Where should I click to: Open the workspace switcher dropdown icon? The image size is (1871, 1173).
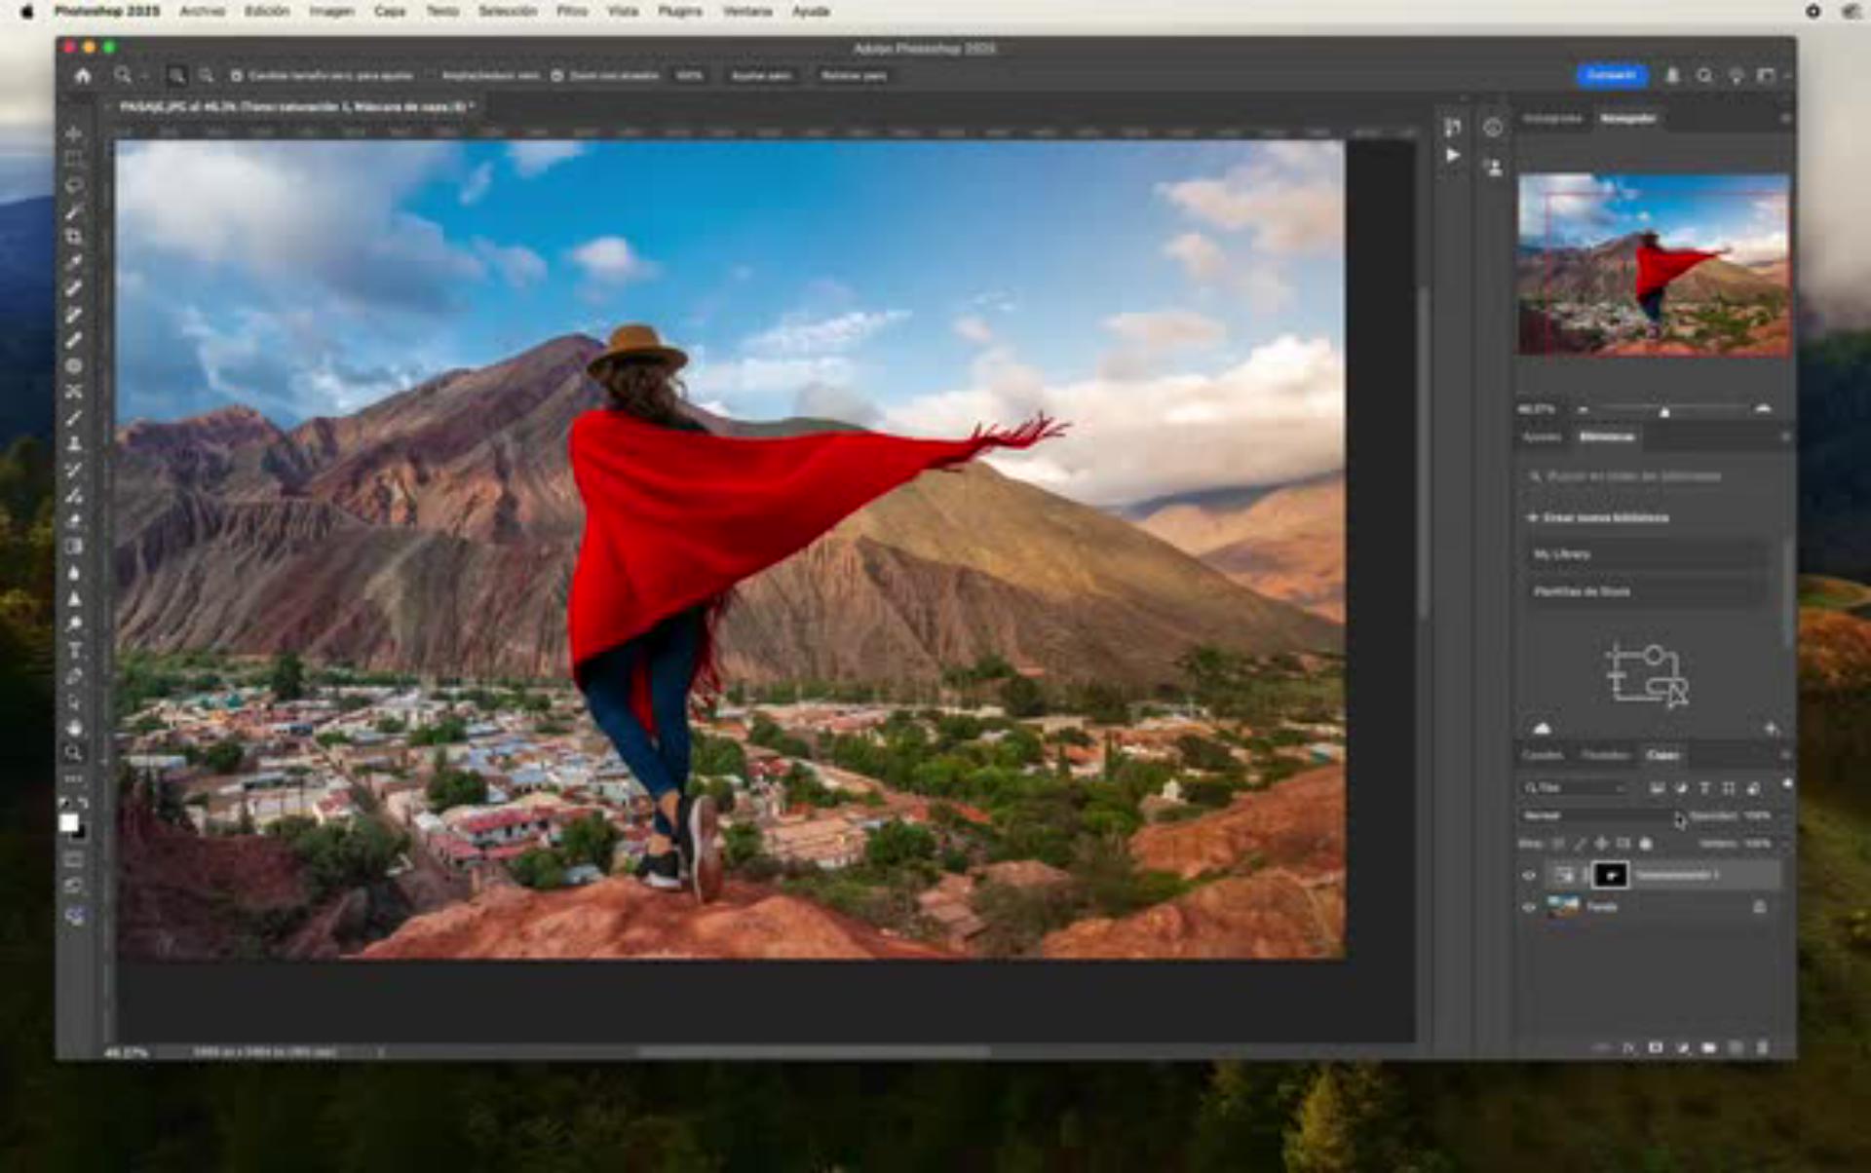(x=1768, y=75)
